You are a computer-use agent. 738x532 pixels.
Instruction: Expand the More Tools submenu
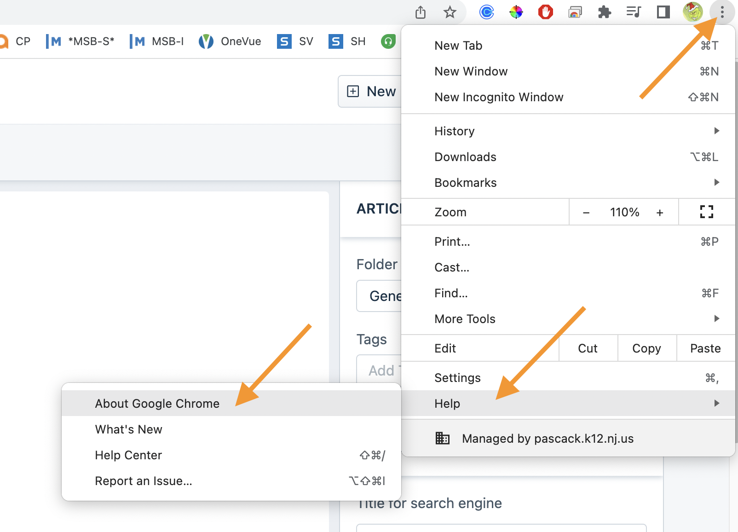568,319
